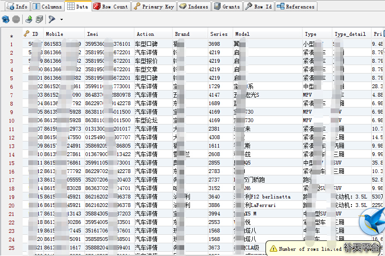
Task: Click the filter funnel icon
Action: pyautogui.click(x=51, y=19)
